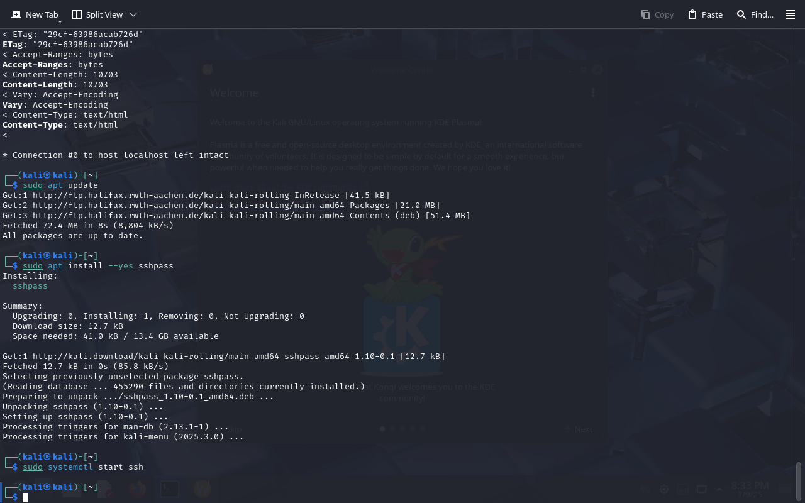Click 'All packages are up to date.'
The image size is (805, 503).
[73, 236]
